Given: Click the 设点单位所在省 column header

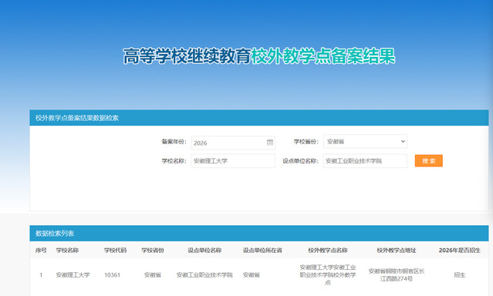Looking at the screenshot, I should coord(262,251).
